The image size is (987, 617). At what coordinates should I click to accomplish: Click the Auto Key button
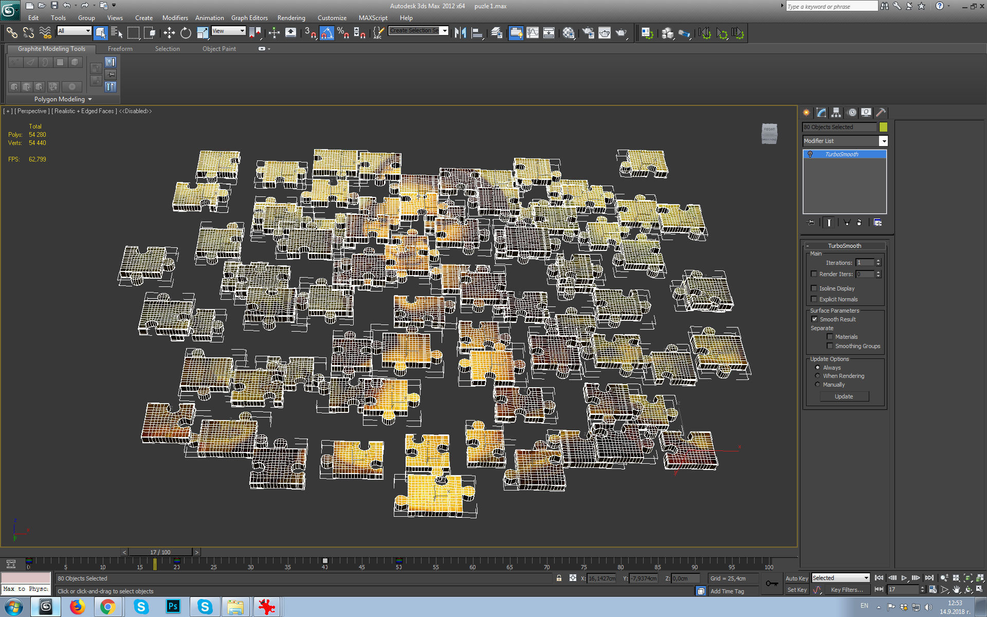(797, 578)
